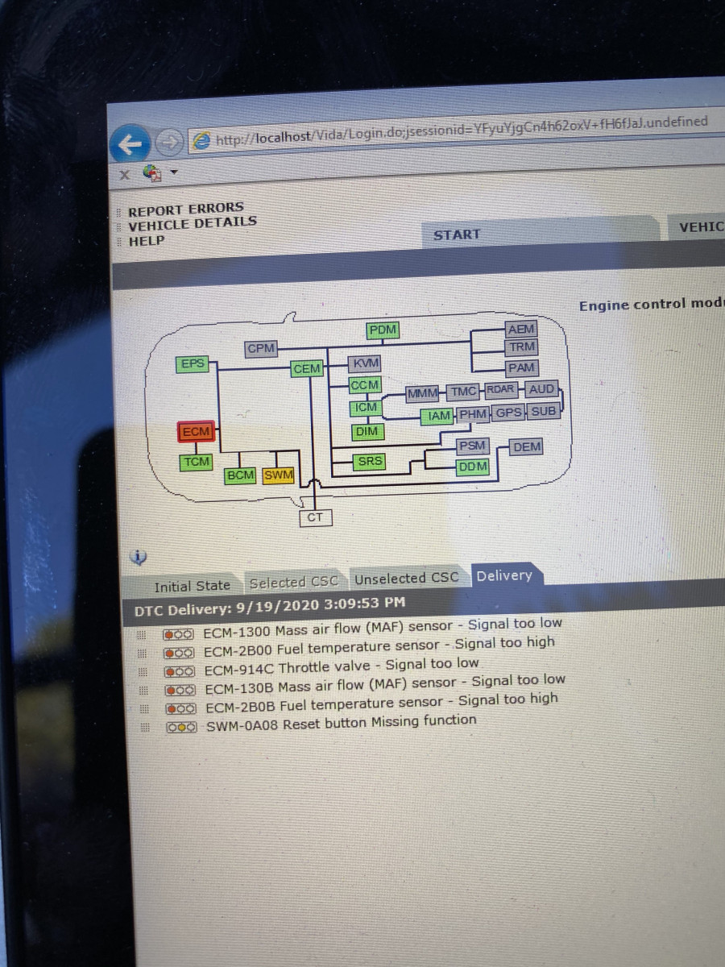The image size is (725, 967).
Task: Toggle the status indicator beside ECM-1300
Action: pyautogui.click(x=180, y=633)
